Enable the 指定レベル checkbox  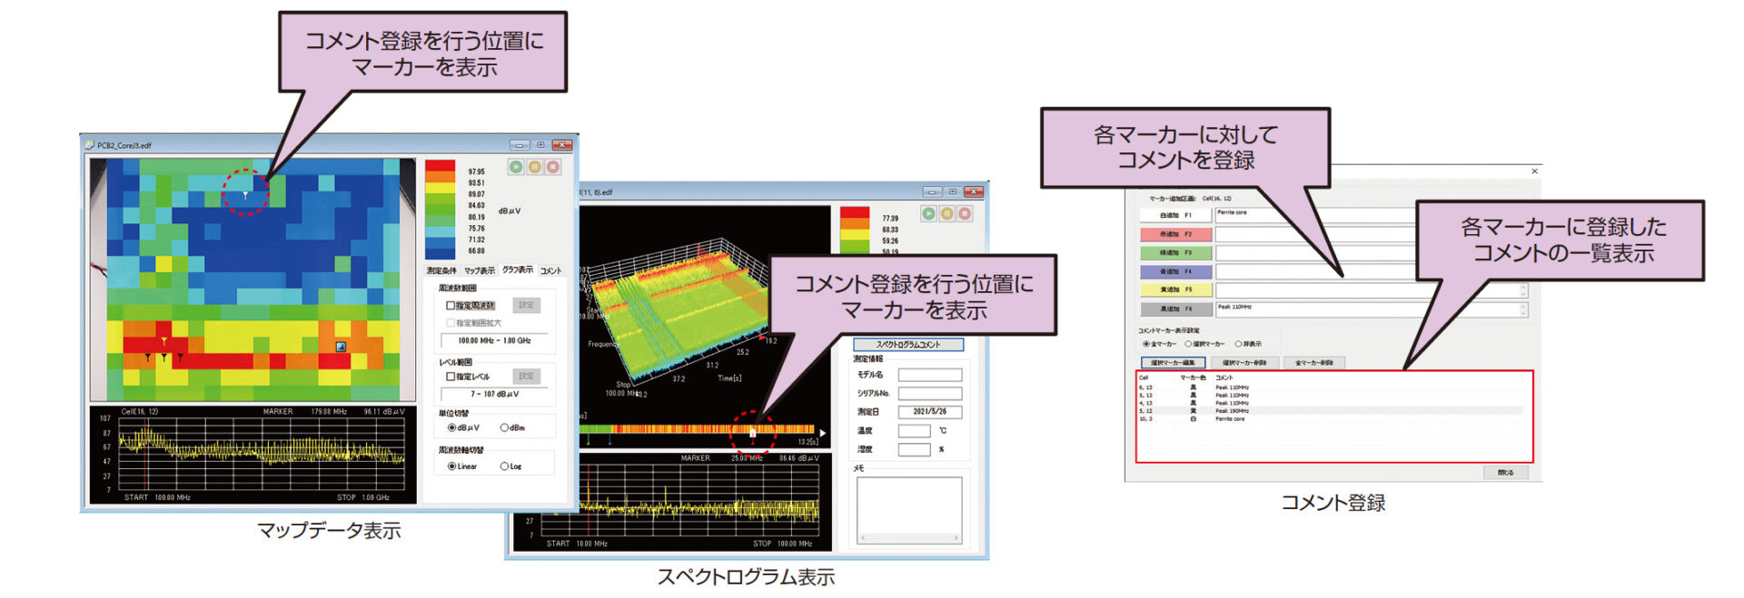point(451,377)
